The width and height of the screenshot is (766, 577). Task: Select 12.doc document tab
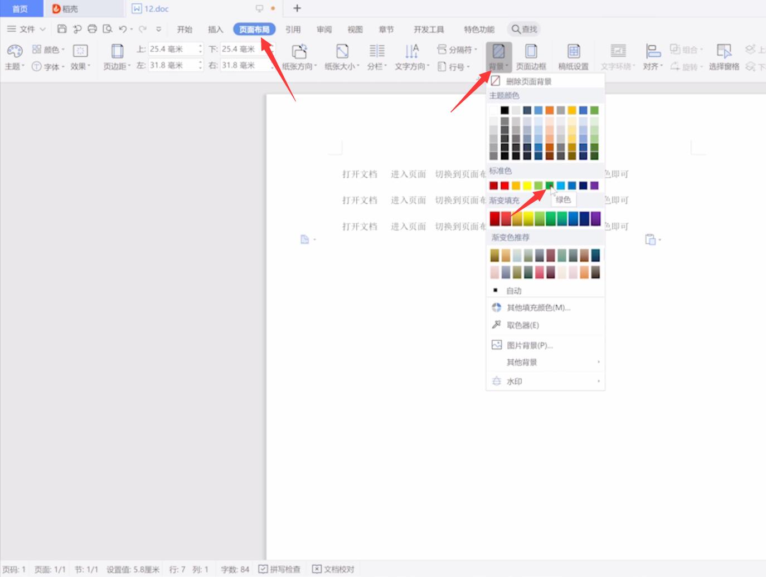203,8
